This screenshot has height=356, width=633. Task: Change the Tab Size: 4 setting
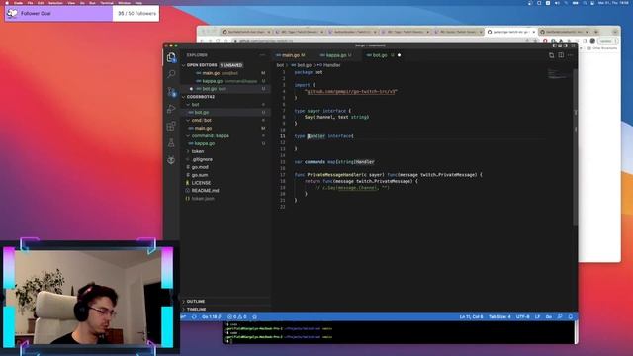tap(499, 317)
